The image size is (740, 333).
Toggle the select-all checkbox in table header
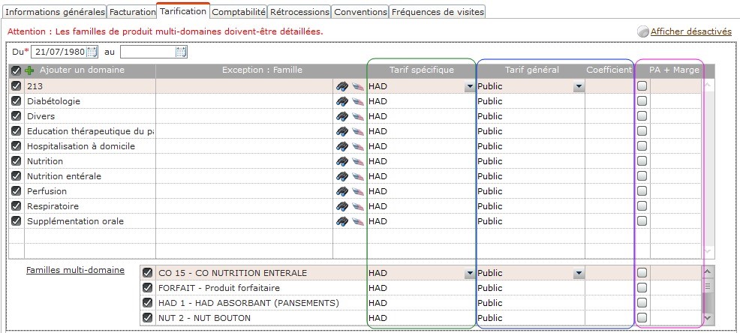click(16, 70)
